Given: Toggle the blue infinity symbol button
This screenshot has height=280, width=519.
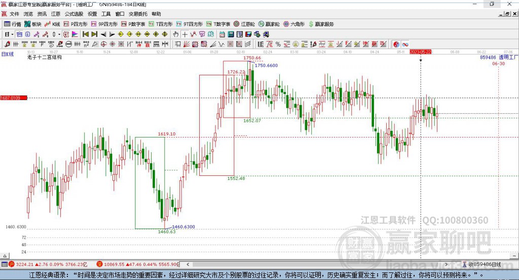Looking at the screenshot, I should pyautogui.click(x=405, y=44).
